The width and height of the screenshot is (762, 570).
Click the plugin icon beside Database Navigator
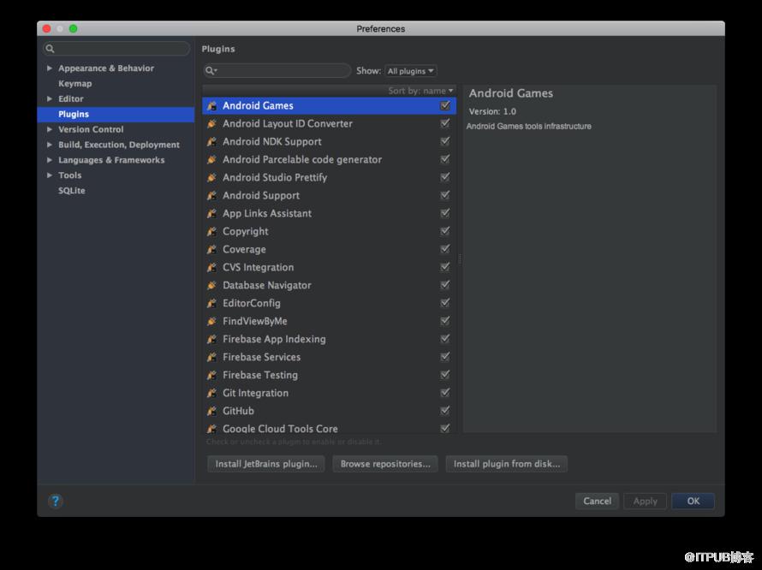tap(211, 286)
